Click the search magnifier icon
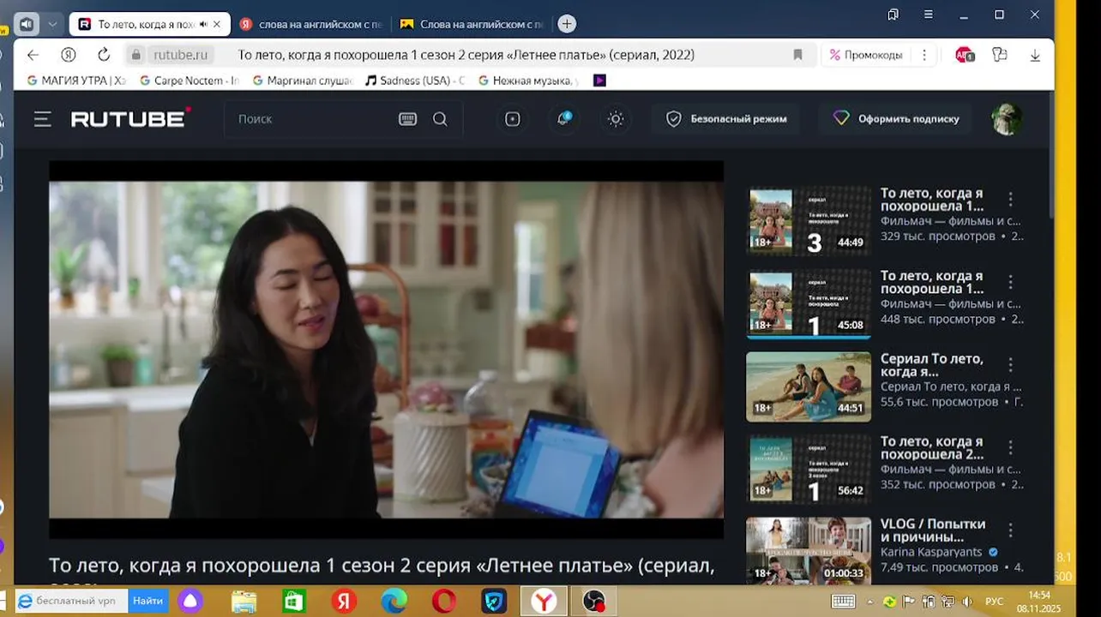Screen dimensions: 1101x617 (440, 119)
